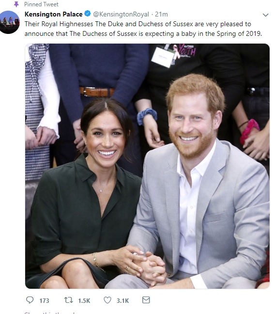Open tweet permalink via 21m timestamp

(x=161, y=15)
